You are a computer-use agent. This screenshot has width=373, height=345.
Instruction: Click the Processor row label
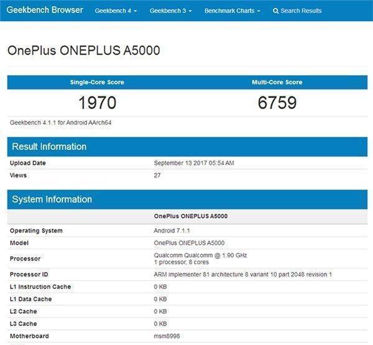tap(25, 259)
